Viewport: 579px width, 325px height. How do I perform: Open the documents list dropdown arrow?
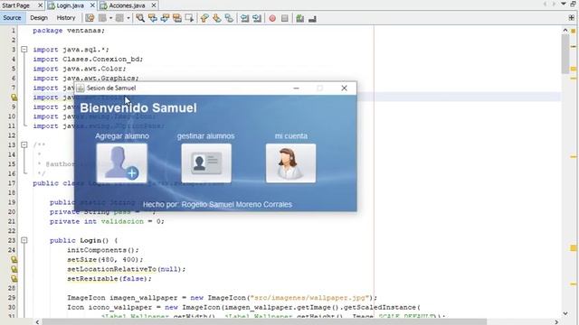564,4
